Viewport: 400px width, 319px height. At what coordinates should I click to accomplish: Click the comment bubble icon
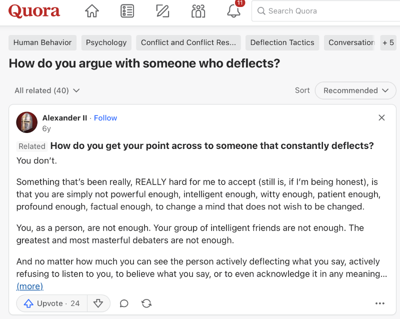(x=124, y=303)
